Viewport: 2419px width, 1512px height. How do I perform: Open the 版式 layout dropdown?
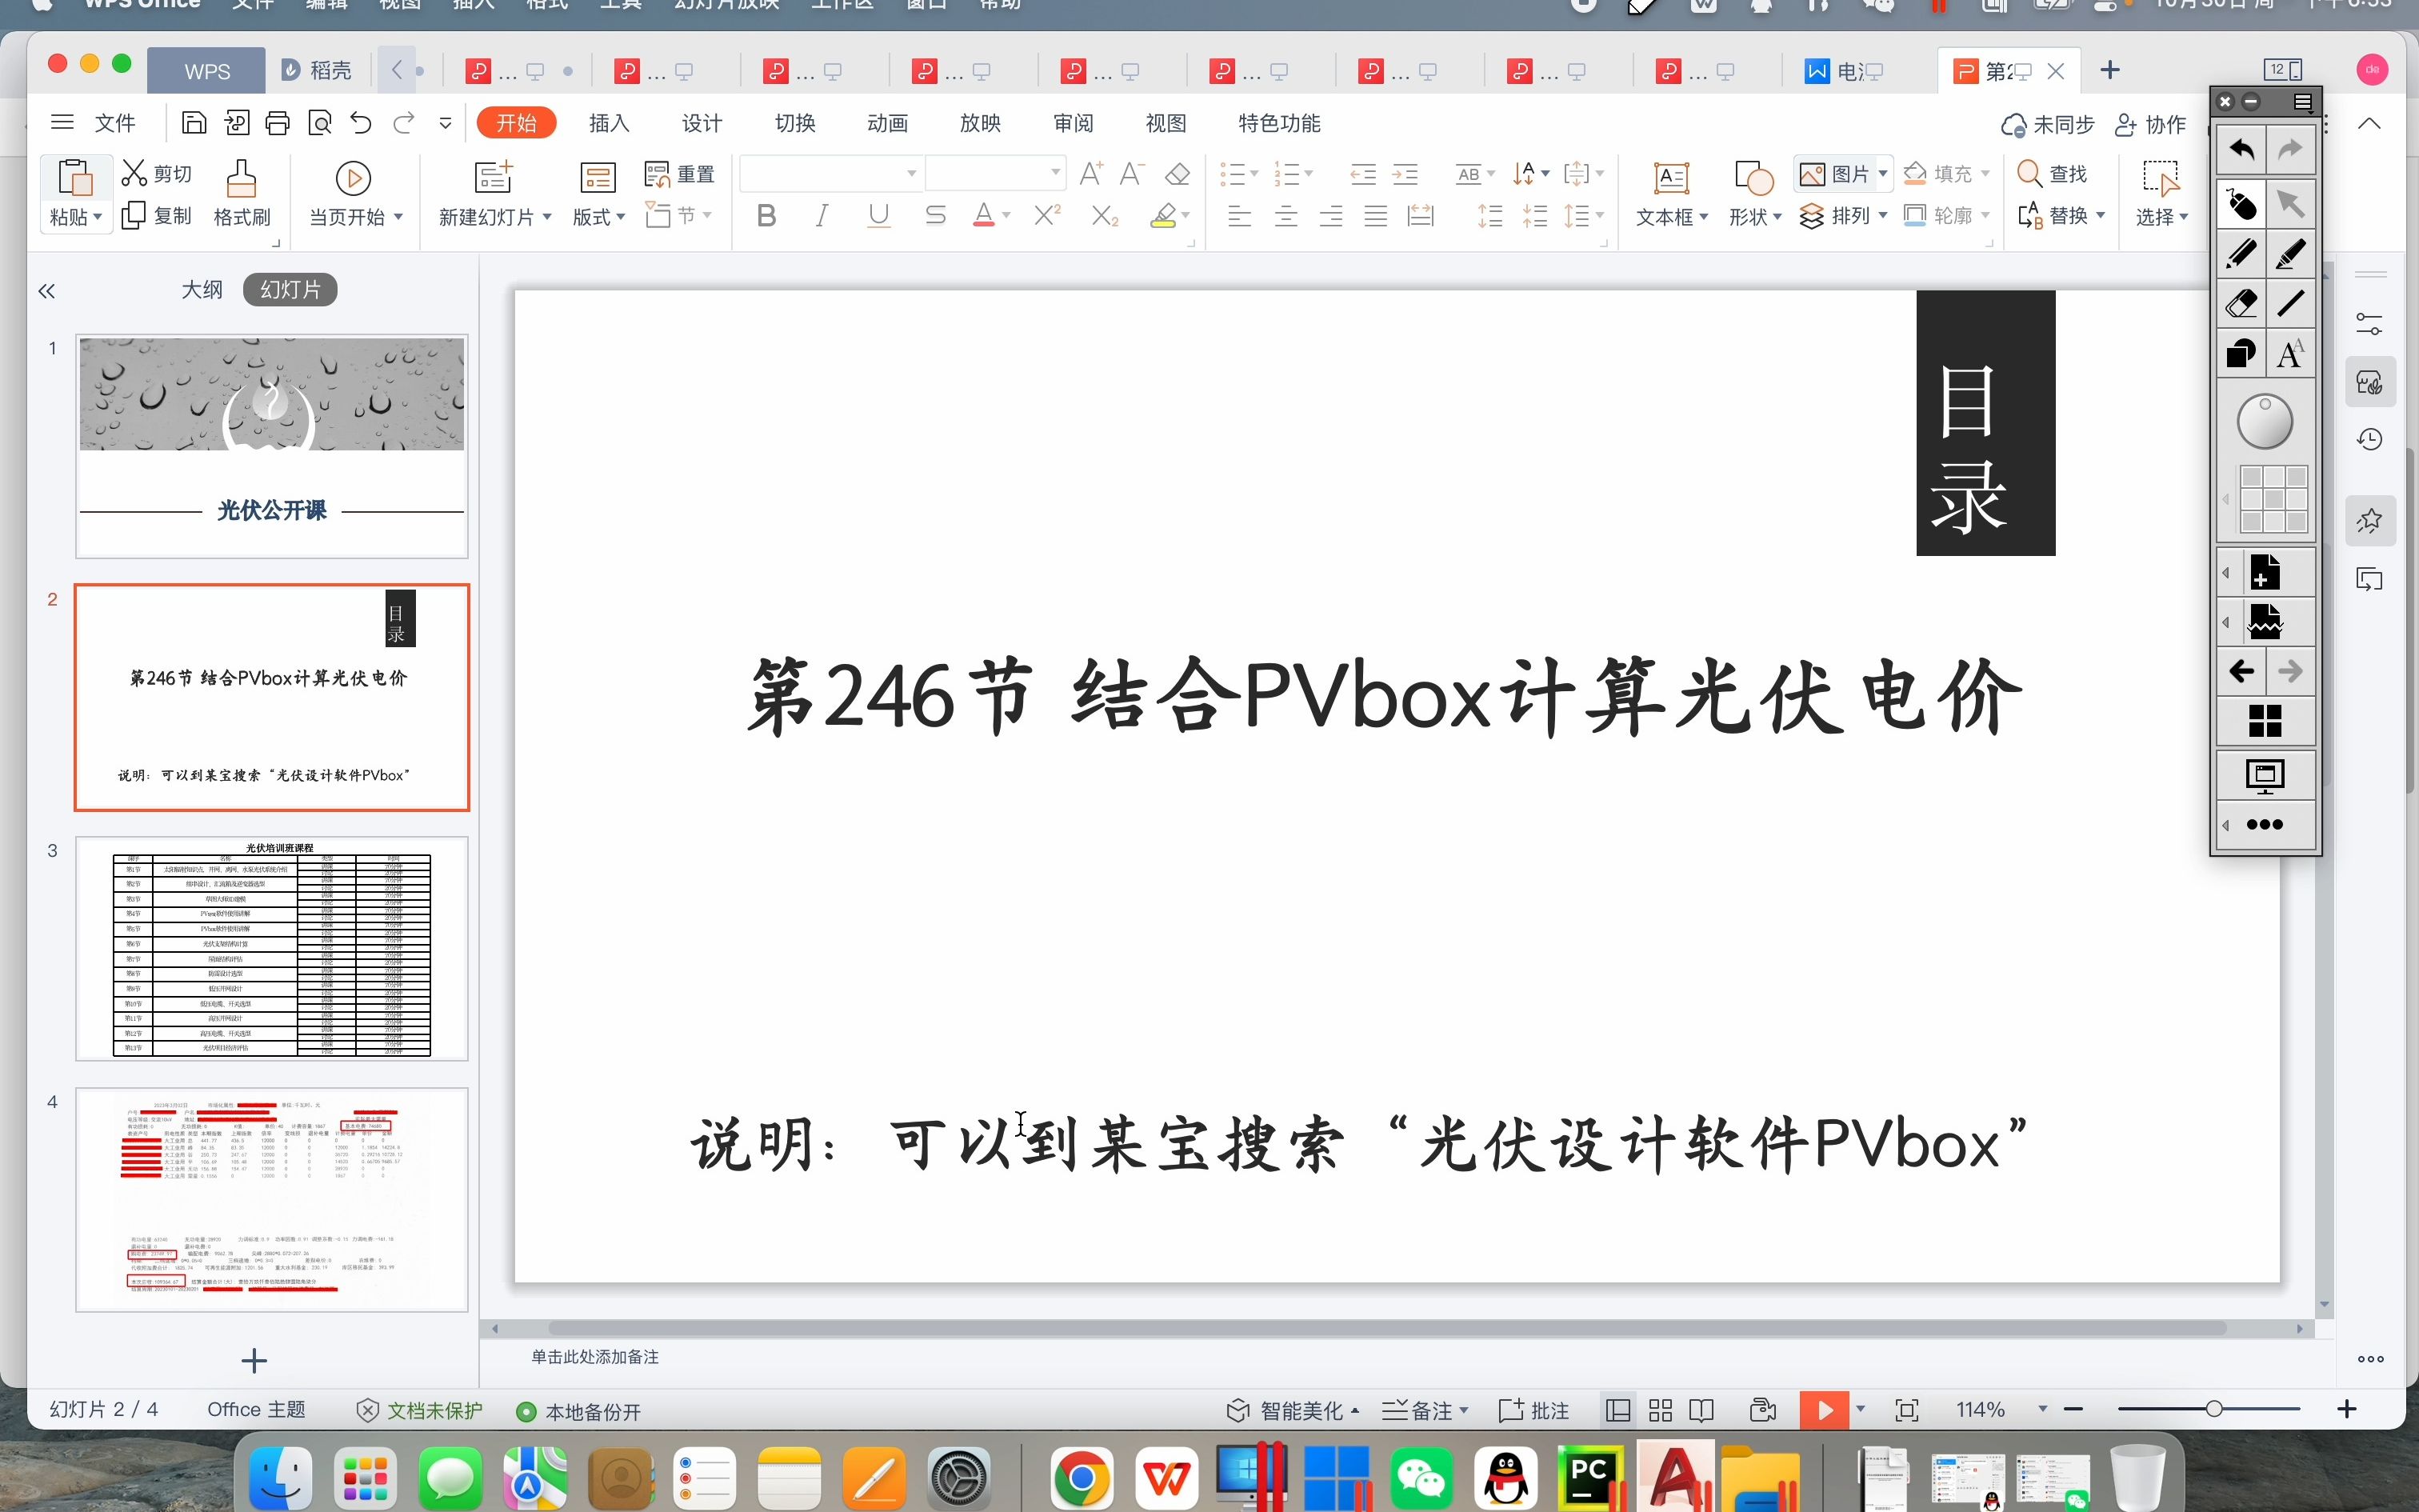click(598, 214)
